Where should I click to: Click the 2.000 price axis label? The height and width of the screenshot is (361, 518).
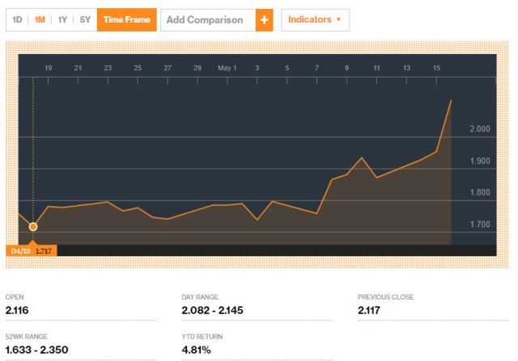pos(480,129)
